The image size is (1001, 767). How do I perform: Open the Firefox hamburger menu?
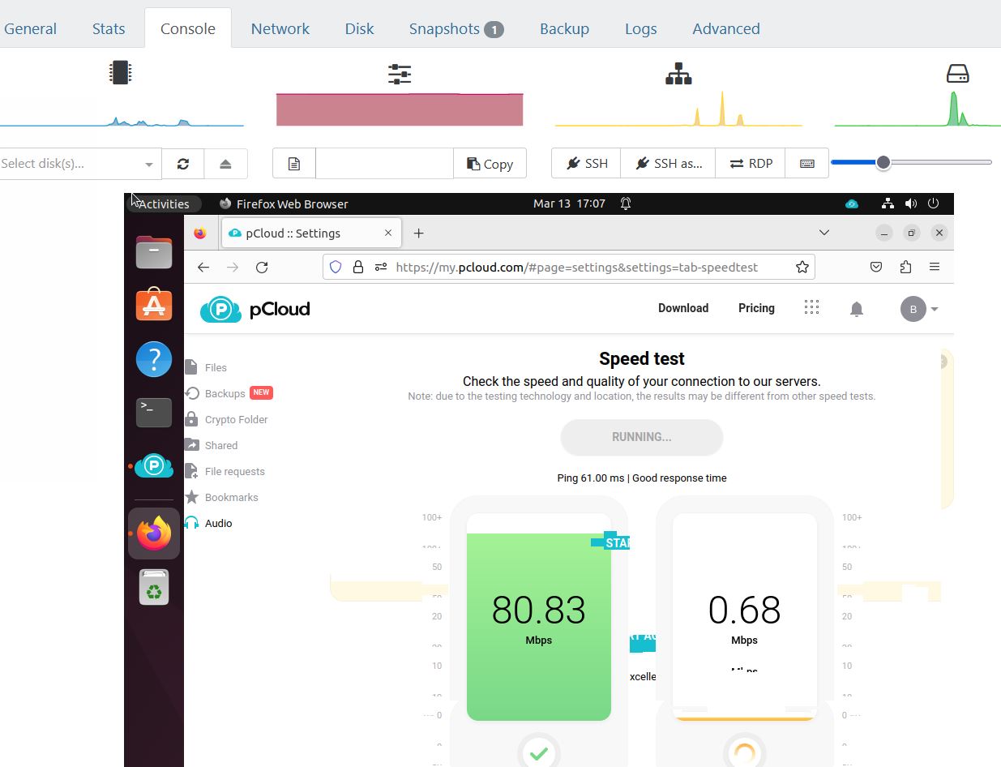click(x=935, y=267)
